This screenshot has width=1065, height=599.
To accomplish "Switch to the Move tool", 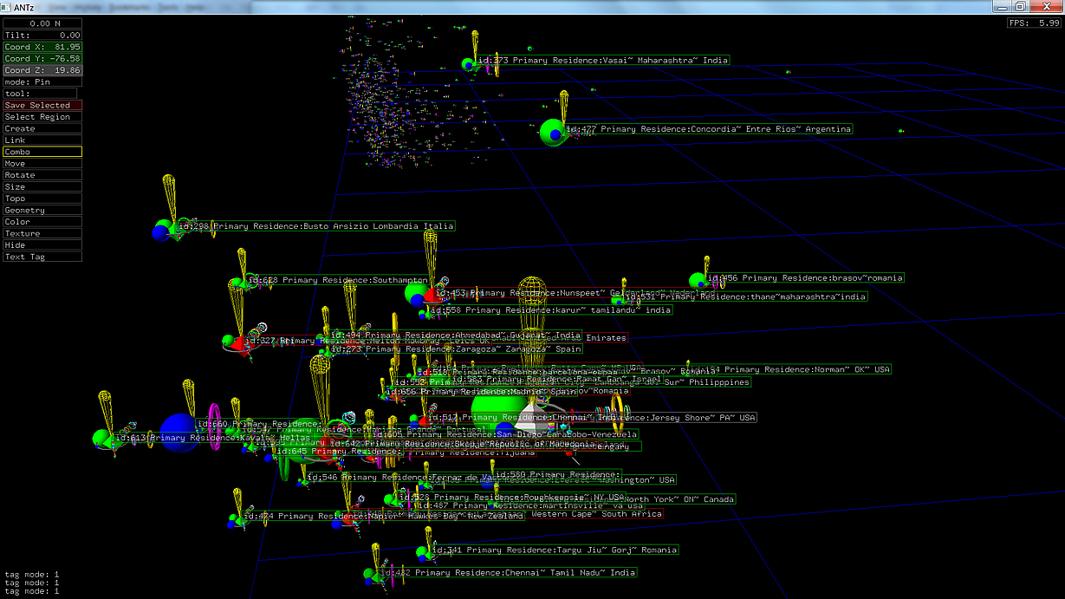I will (42, 164).
